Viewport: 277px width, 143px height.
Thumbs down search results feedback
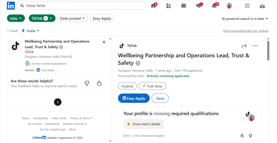click(x=87, y=83)
